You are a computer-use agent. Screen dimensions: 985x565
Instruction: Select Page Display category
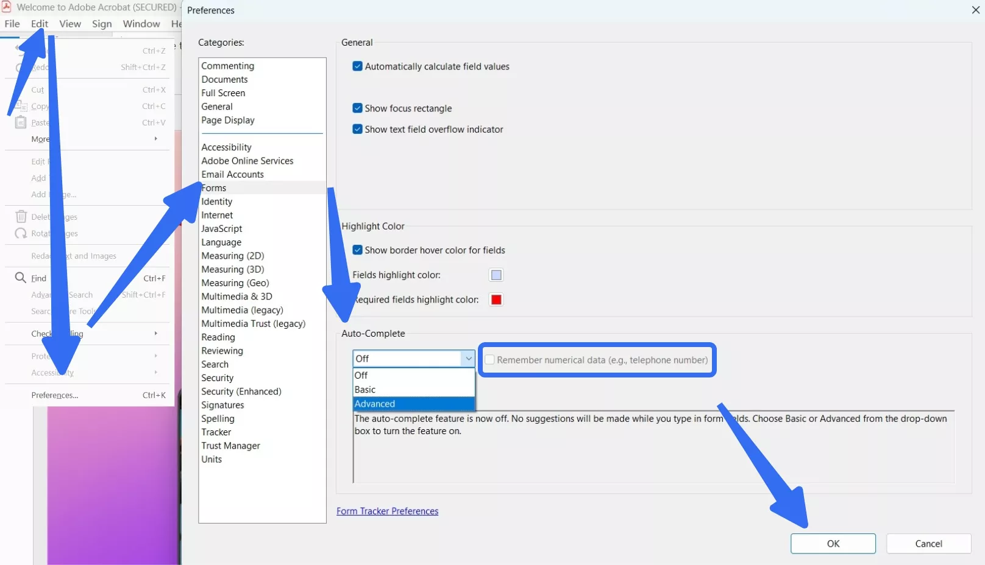click(x=228, y=120)
